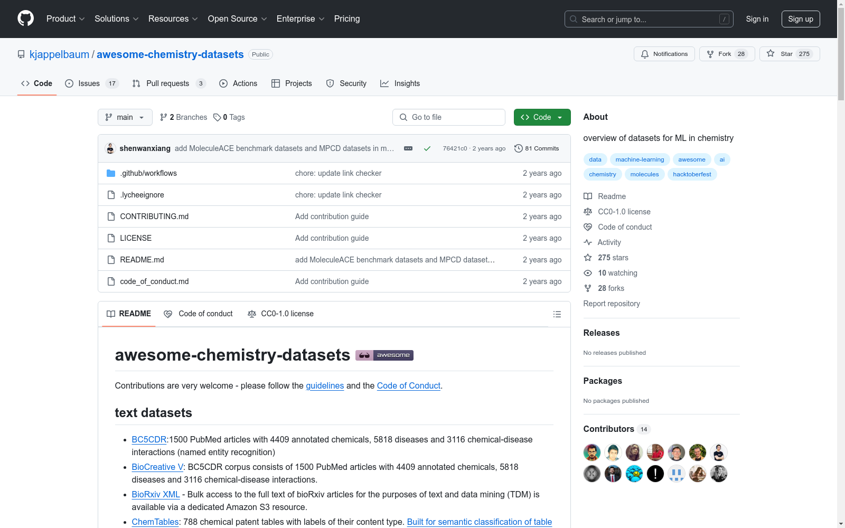This screenshot has height=528, width=845.
Task: Open the main branch selector dropdown
Action: [125, 117]
